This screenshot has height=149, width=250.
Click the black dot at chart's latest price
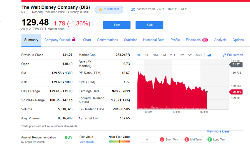(207, 92)
